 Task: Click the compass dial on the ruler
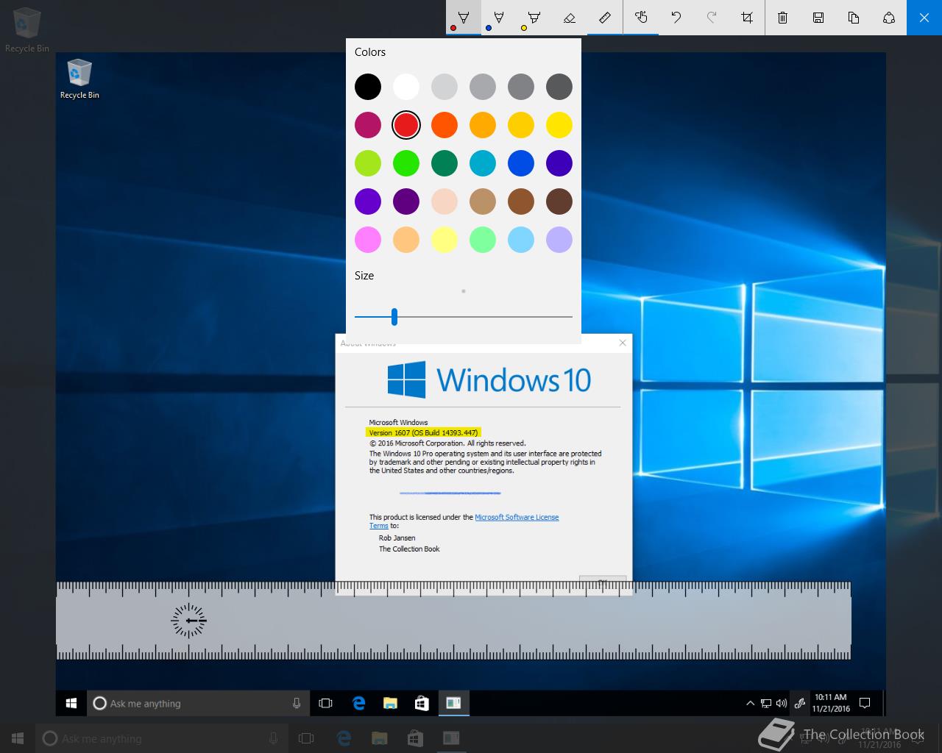click(189, 621)
